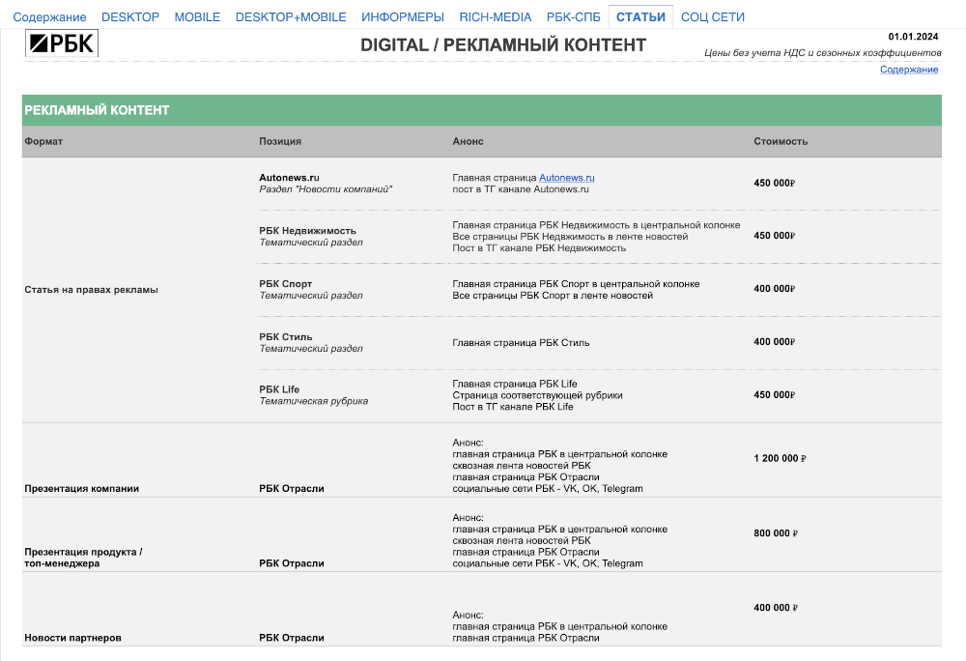Click the Формат column header

click(x=43, y=141)
